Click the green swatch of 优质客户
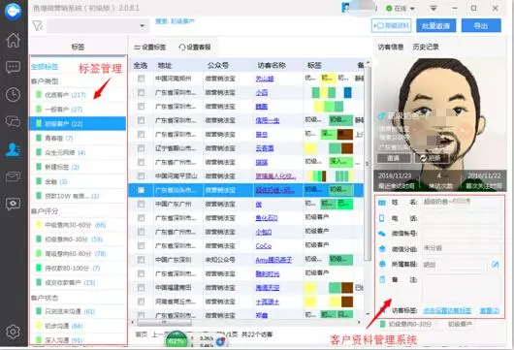The width and height of the screenshot is (514, 350). [x=39, y=95]
